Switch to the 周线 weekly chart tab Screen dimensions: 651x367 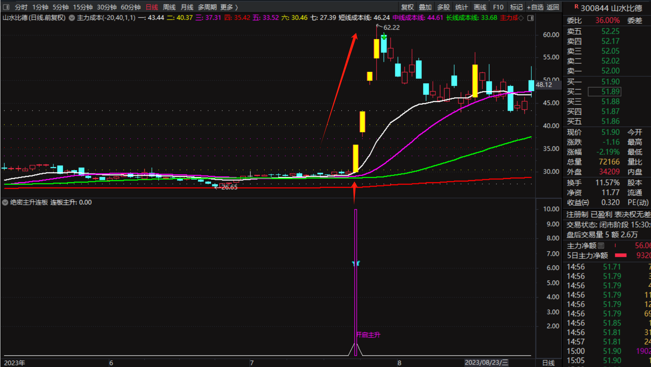(169, 7)
